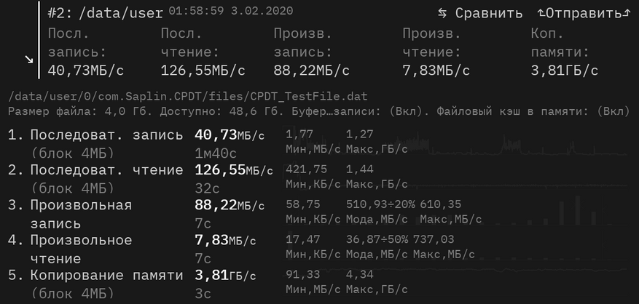The height and width of the screenshot is (304, 639).
Task: Open the memory copy speed graph
Action: [456, 284]
